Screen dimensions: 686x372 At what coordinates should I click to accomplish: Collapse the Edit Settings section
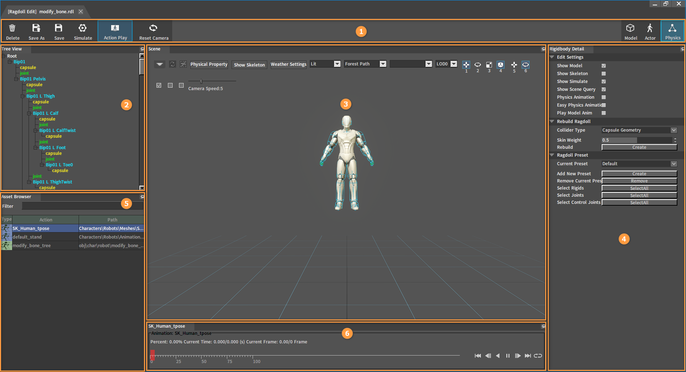[x=552, y=57]
